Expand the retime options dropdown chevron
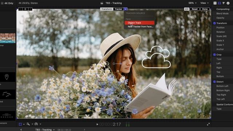 click(40, 124)
